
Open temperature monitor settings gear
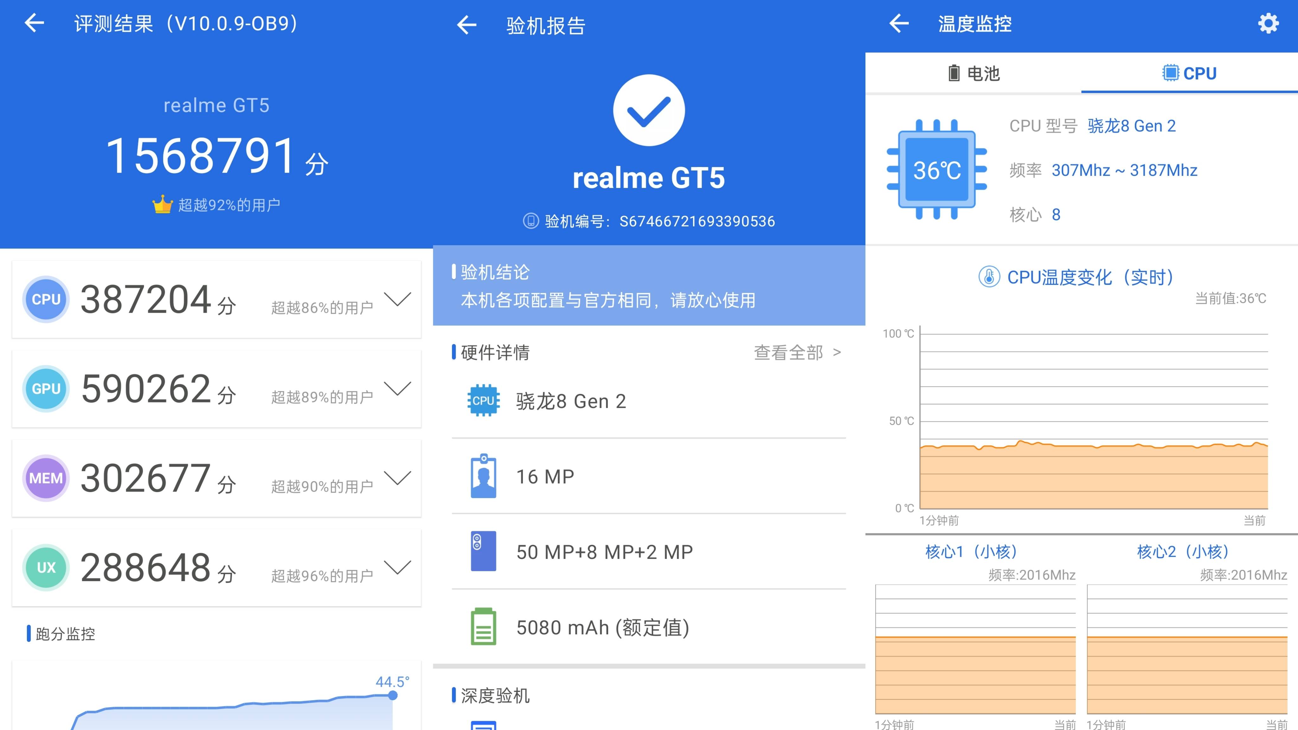coord(1268,23)
